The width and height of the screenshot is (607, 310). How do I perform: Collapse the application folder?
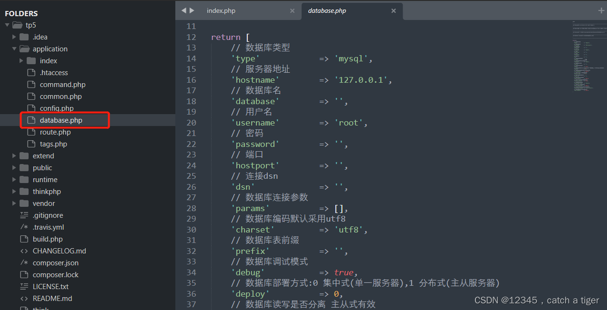[14, 48]
